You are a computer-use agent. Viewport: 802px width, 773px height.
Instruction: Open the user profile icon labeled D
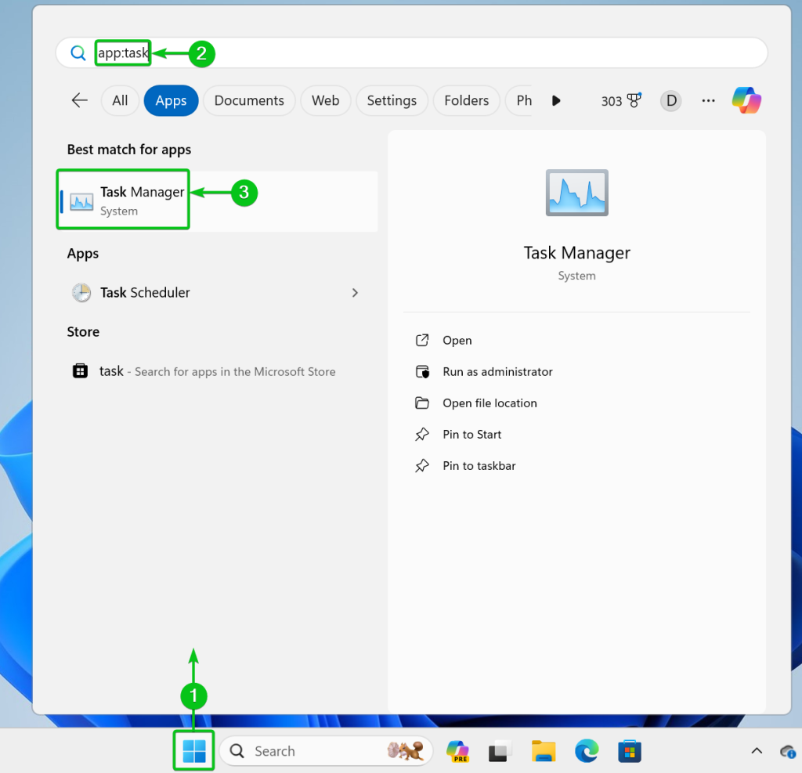point(670,100)
